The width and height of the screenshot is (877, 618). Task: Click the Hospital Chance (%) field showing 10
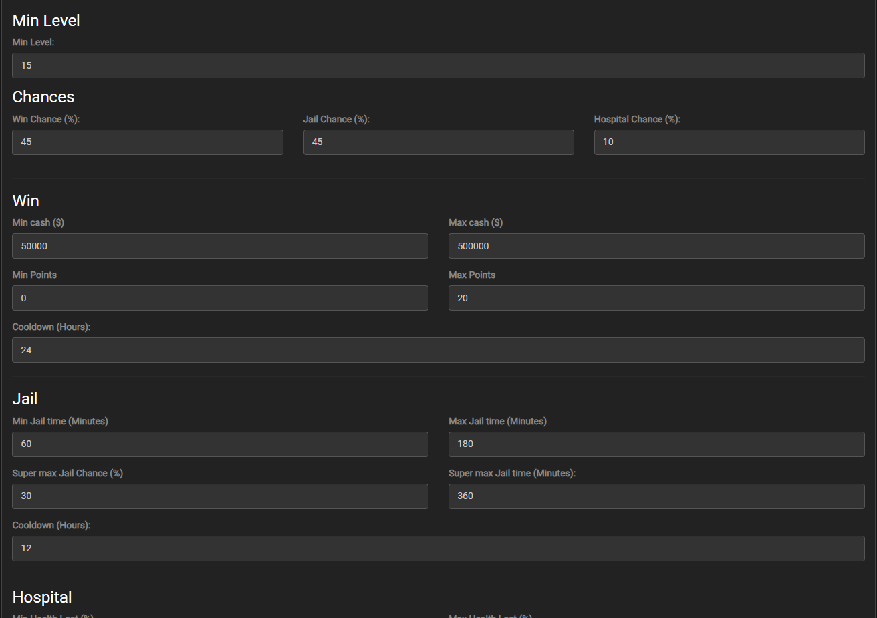pos(729,142)
